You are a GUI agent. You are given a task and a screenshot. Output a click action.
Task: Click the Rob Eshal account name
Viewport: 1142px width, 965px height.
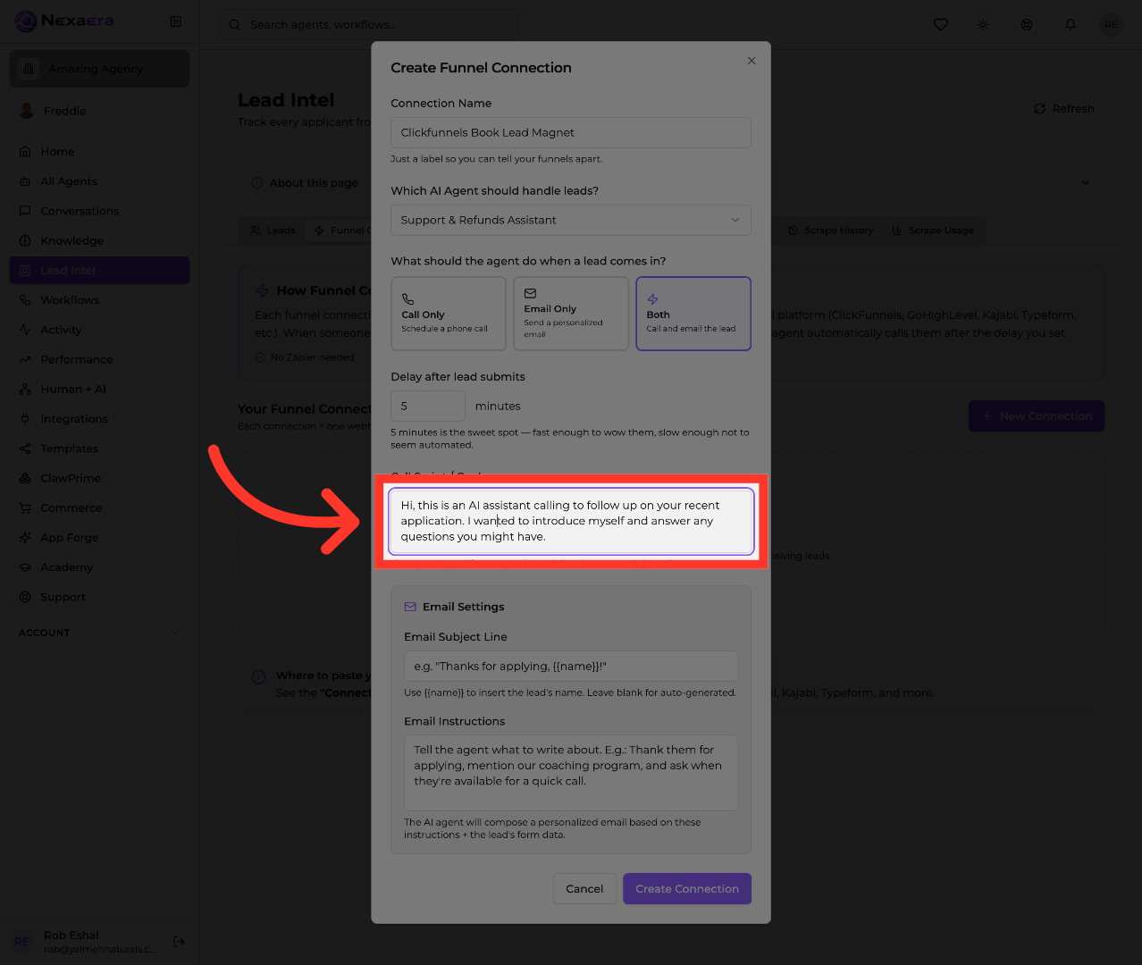coord(71,935)
